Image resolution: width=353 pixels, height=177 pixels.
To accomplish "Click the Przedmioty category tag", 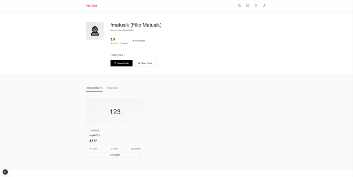I will point(95,130).
